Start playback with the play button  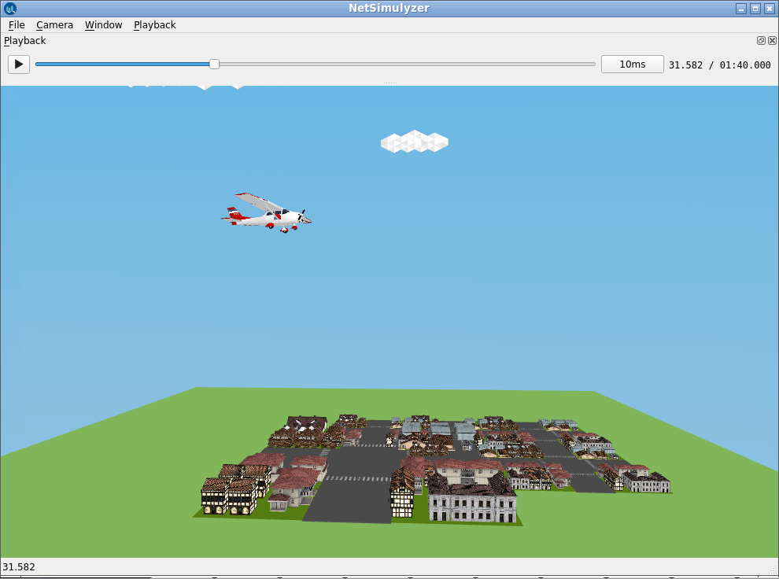pos(19,64)
